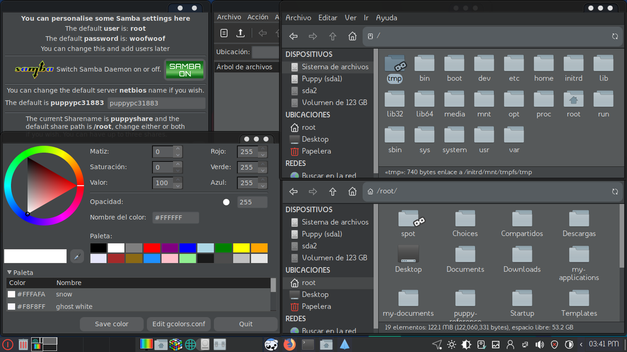Open the Editar menu

coord(328,18)
